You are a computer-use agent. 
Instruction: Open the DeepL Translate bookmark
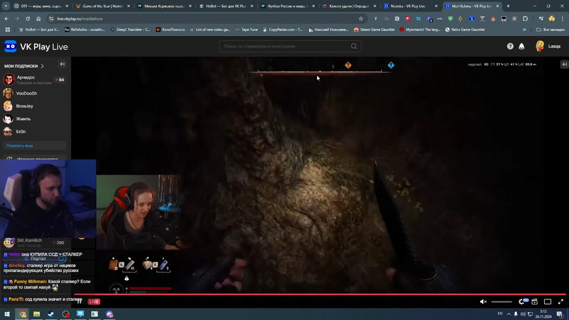click(x=130, y=30)
